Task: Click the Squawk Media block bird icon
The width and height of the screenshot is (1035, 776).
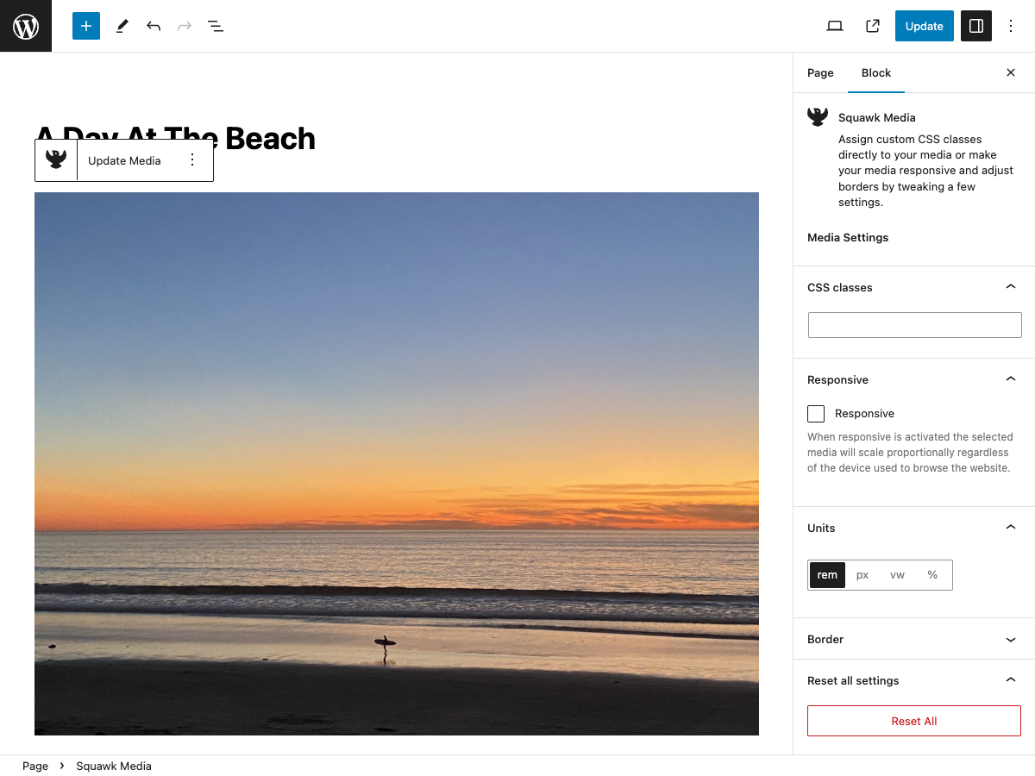Action: pos(56,160)
